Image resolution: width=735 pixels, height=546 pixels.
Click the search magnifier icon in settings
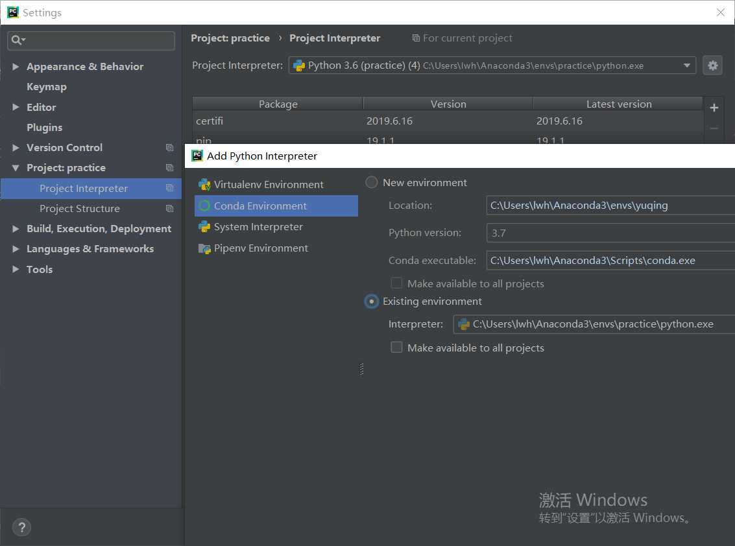point(17,40)
